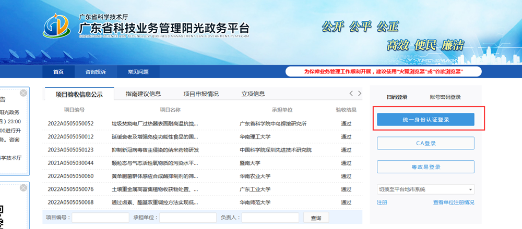The height and width of the screenshot is (229, 522).
Task: Open the 查看单位注册情况 link
Action: pyautogui.click(x=453, y=202)
